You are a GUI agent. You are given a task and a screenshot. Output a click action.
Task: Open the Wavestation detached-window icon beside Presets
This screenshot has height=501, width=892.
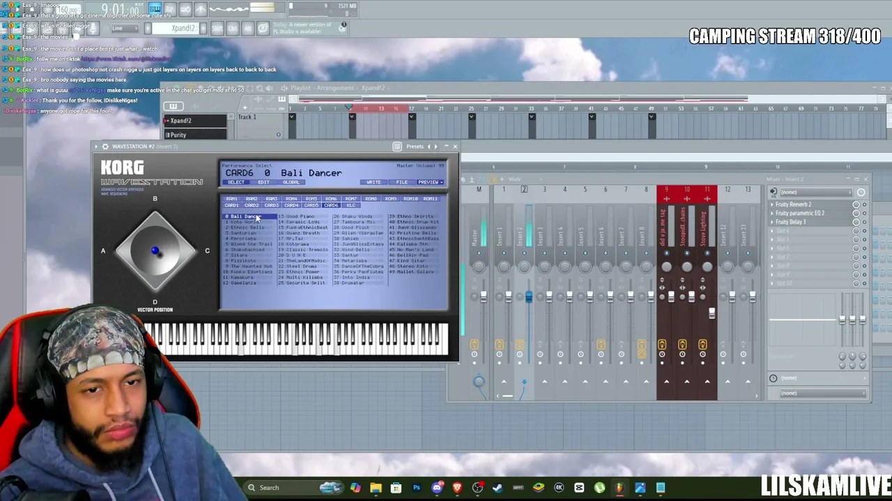click(397, 146)
